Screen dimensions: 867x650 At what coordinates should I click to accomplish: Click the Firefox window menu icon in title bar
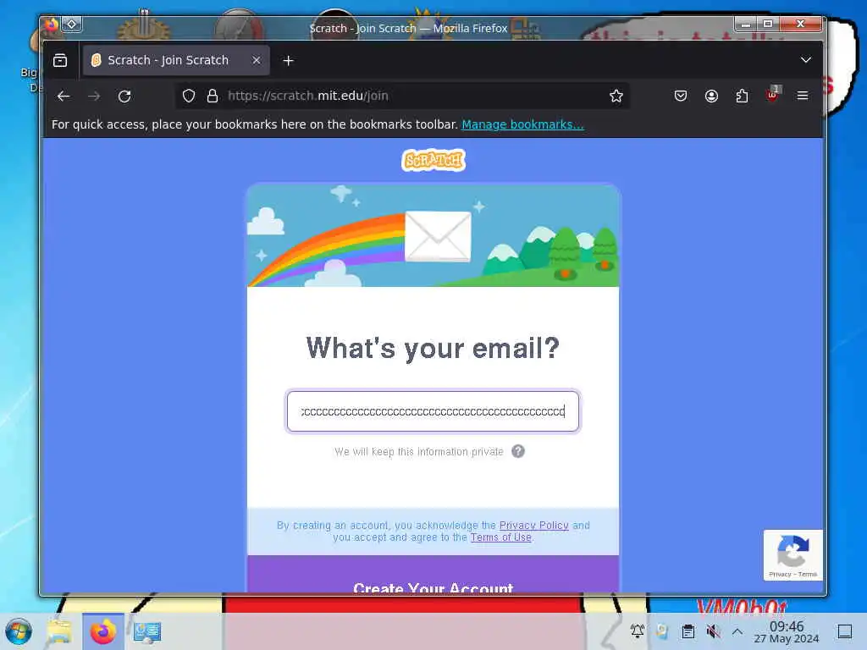tap(51, 25)
